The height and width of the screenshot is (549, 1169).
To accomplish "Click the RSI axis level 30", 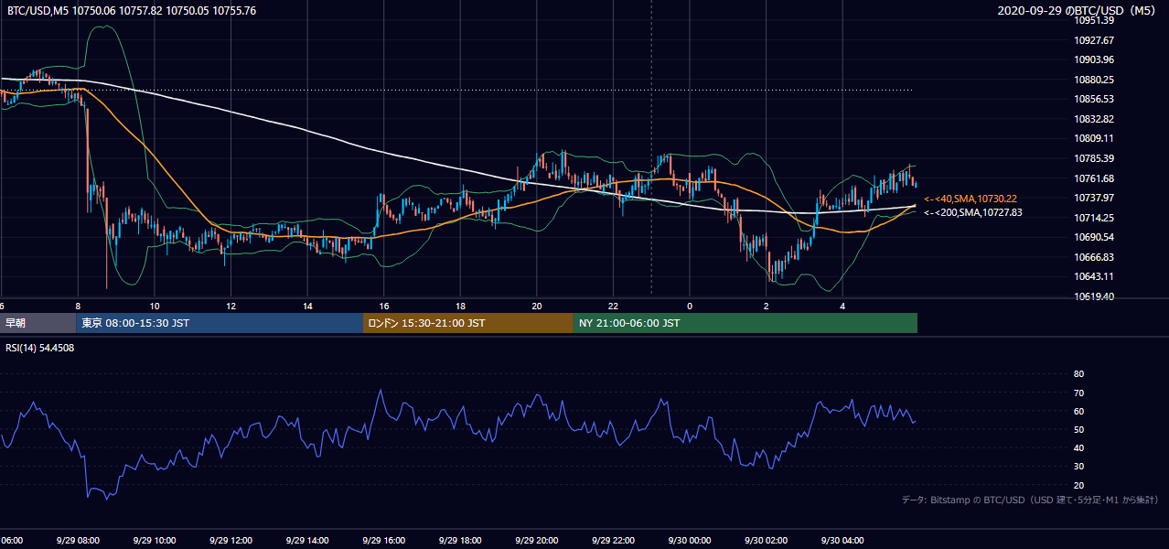I will (1079, 467).
